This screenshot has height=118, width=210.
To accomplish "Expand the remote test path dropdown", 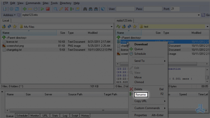I will pos(207,27).
